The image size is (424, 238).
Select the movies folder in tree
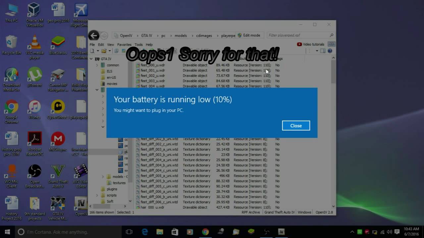pos(112,84)
